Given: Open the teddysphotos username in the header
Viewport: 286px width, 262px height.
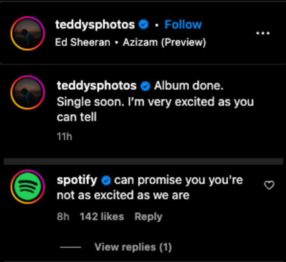Looking at the screenshot, I should [95, 25].
